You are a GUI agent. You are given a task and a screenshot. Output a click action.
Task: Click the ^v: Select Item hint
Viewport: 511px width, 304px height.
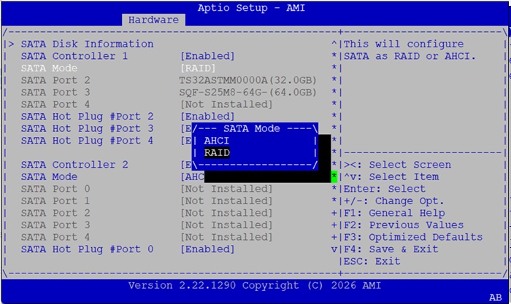tap(391, 176)
